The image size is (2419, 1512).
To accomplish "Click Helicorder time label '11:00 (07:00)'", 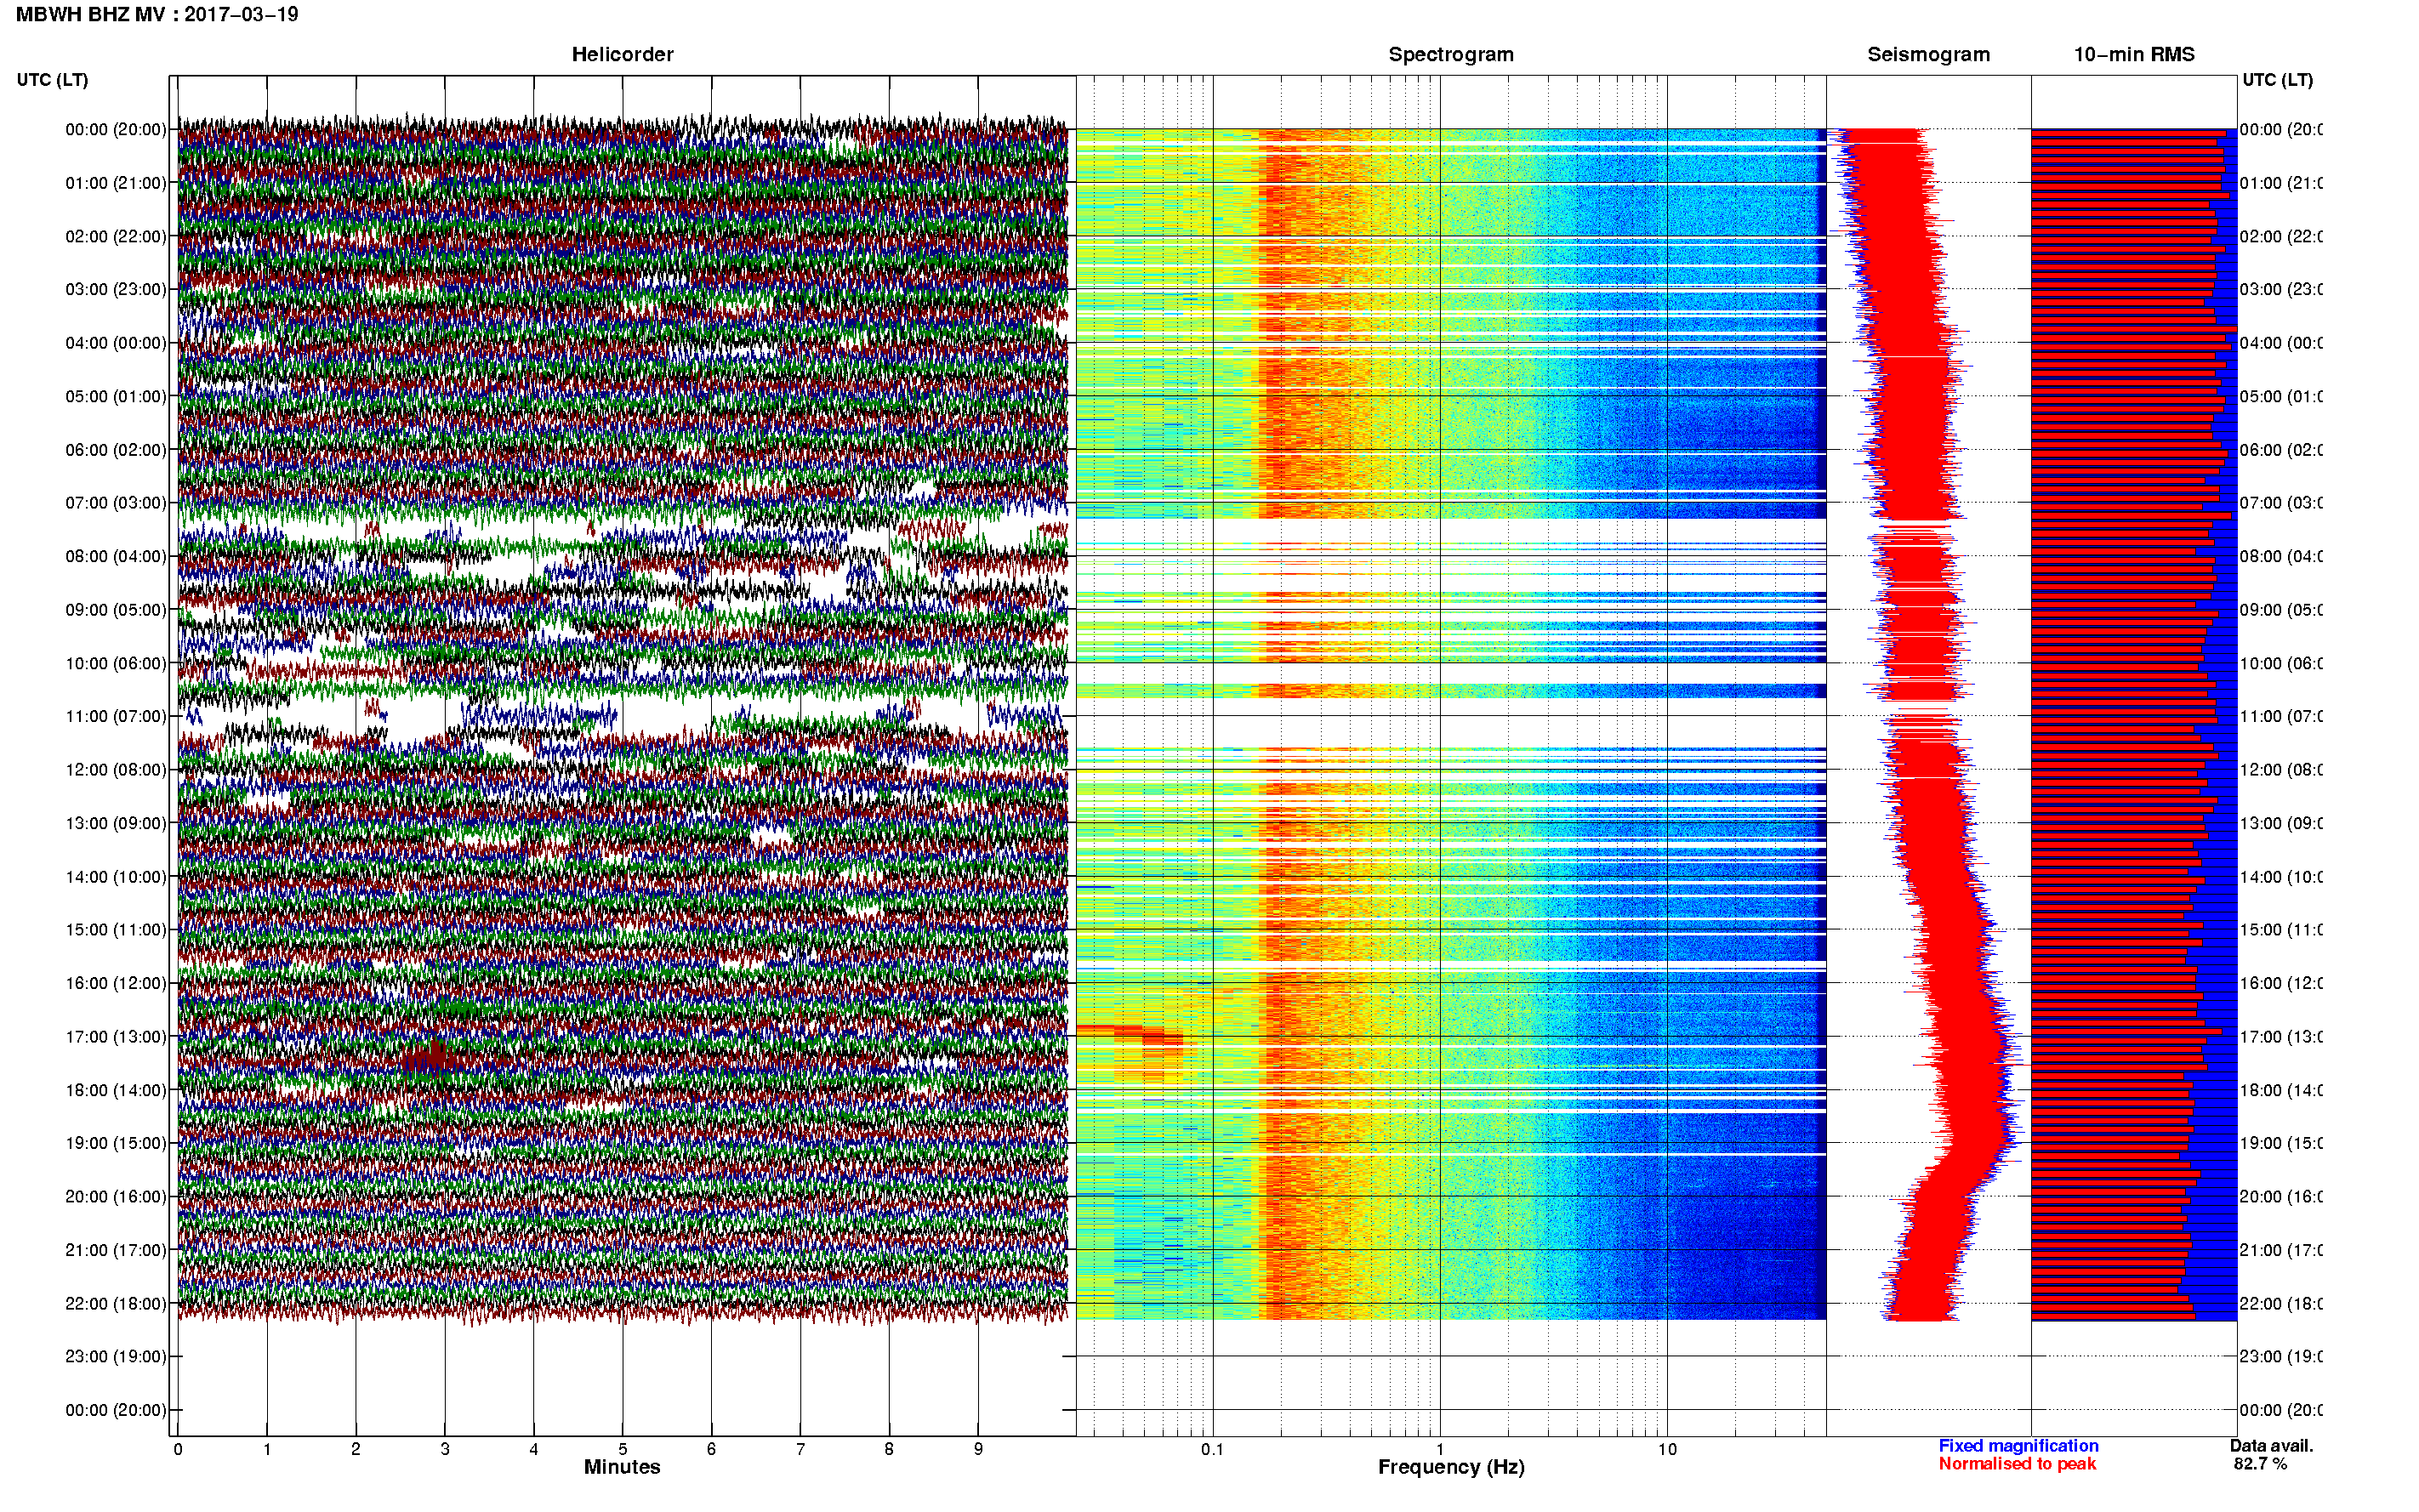I will coord(116,716).
